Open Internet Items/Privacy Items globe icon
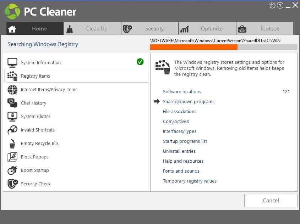Viewport: 300px width, 224px height. coord(12,89)
